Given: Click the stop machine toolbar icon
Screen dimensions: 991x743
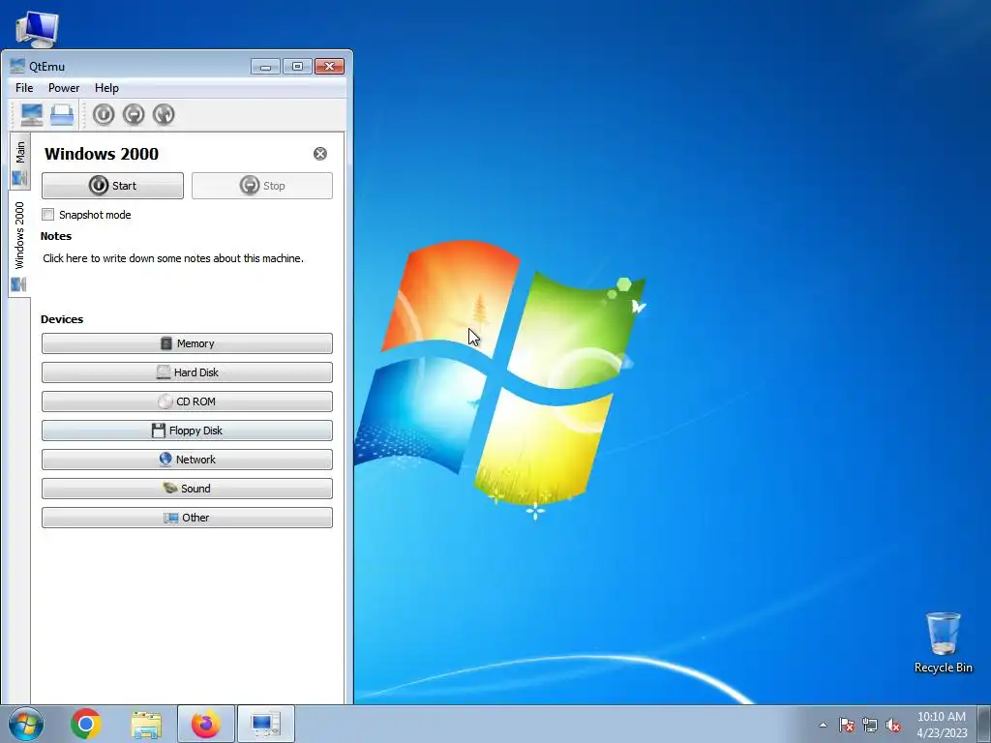Looking at the screenshot, I should pos(134,114).
